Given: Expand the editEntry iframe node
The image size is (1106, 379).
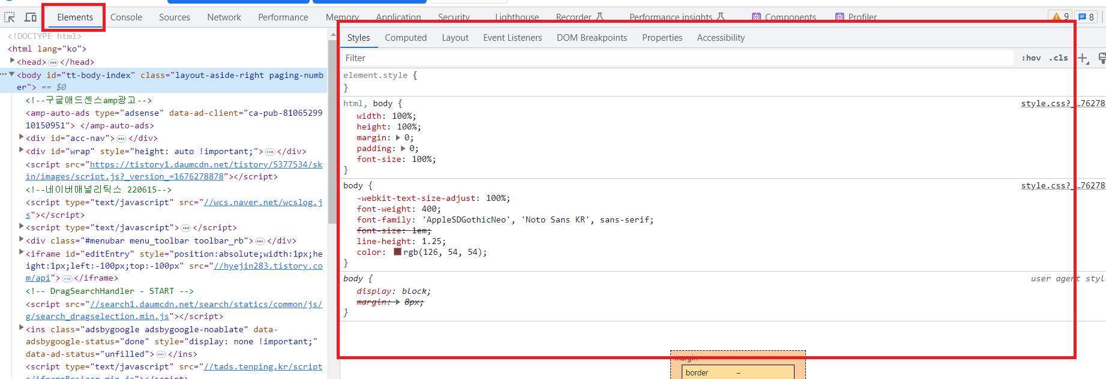Looking at the screenshot, I should click(21, 253).
